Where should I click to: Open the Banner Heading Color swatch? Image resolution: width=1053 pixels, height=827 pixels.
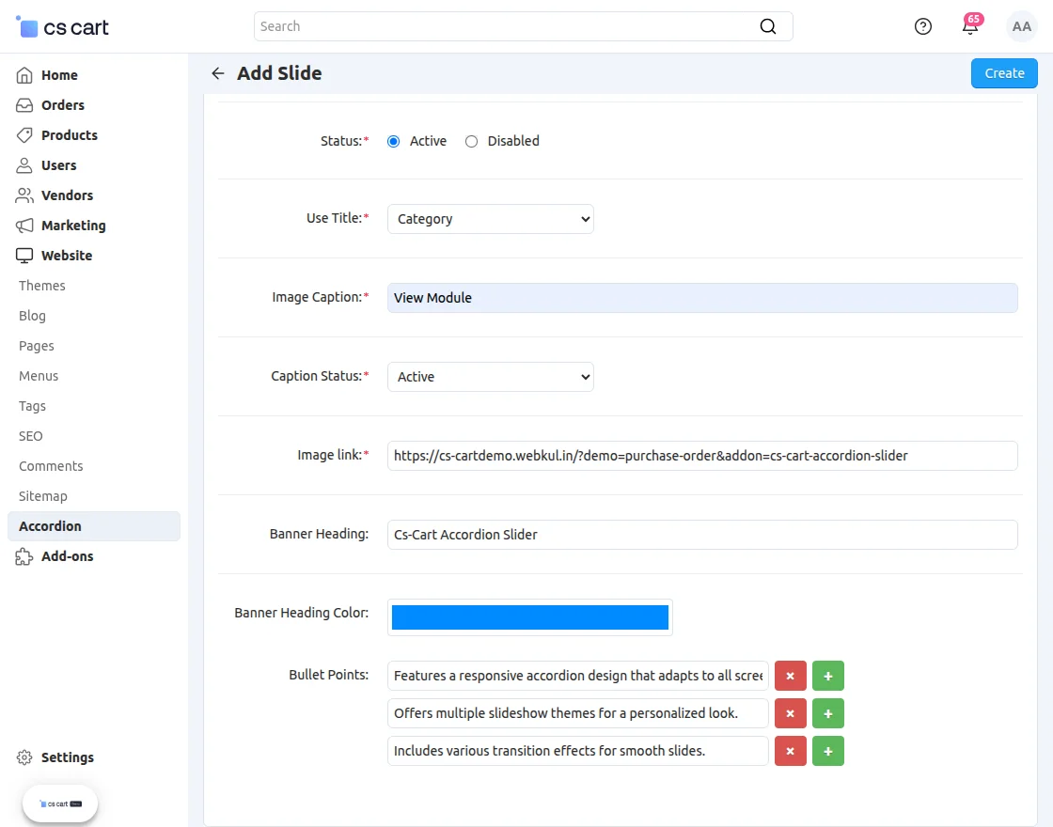[x=529, y=616]
